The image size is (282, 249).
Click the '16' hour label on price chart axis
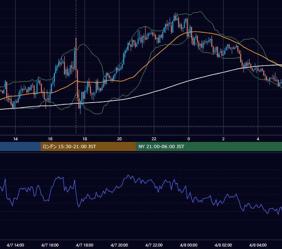(50, 139)
